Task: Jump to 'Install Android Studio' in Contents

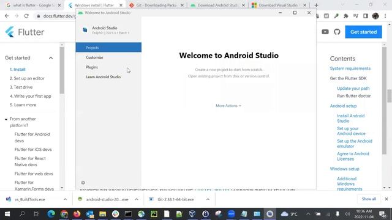Action: pos(351,118)
